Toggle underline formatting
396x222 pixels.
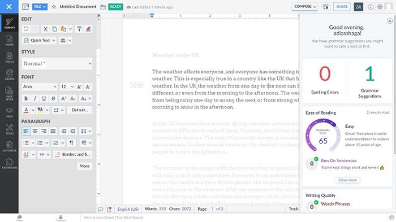pos(44,98)
